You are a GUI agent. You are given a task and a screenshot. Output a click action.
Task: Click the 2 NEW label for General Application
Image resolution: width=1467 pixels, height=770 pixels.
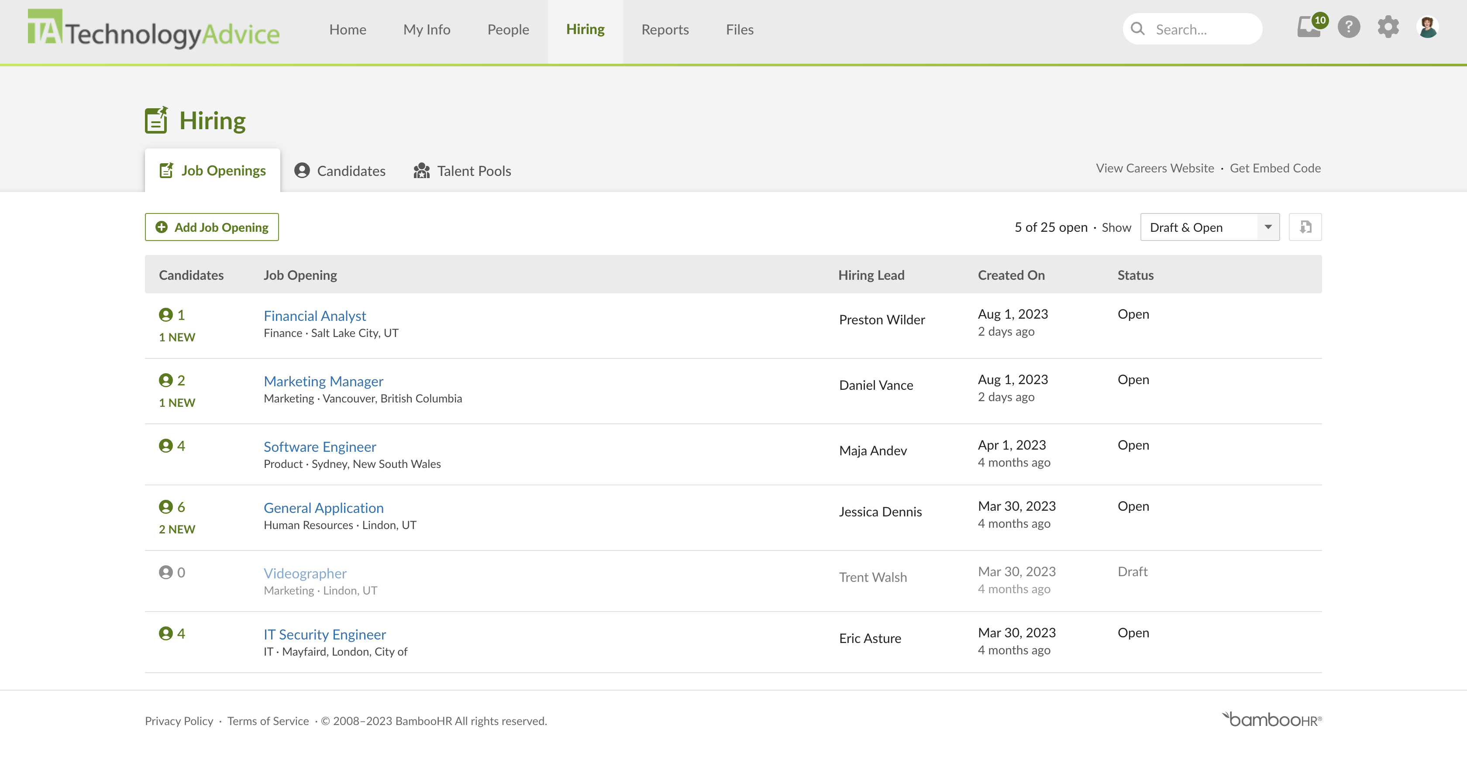click(x=177, y=529)
